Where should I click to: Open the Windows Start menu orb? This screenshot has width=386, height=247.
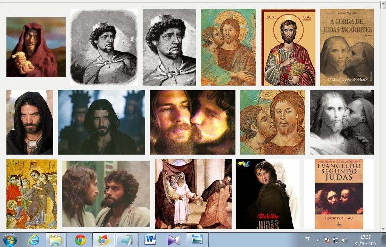(x=10, y=240)
